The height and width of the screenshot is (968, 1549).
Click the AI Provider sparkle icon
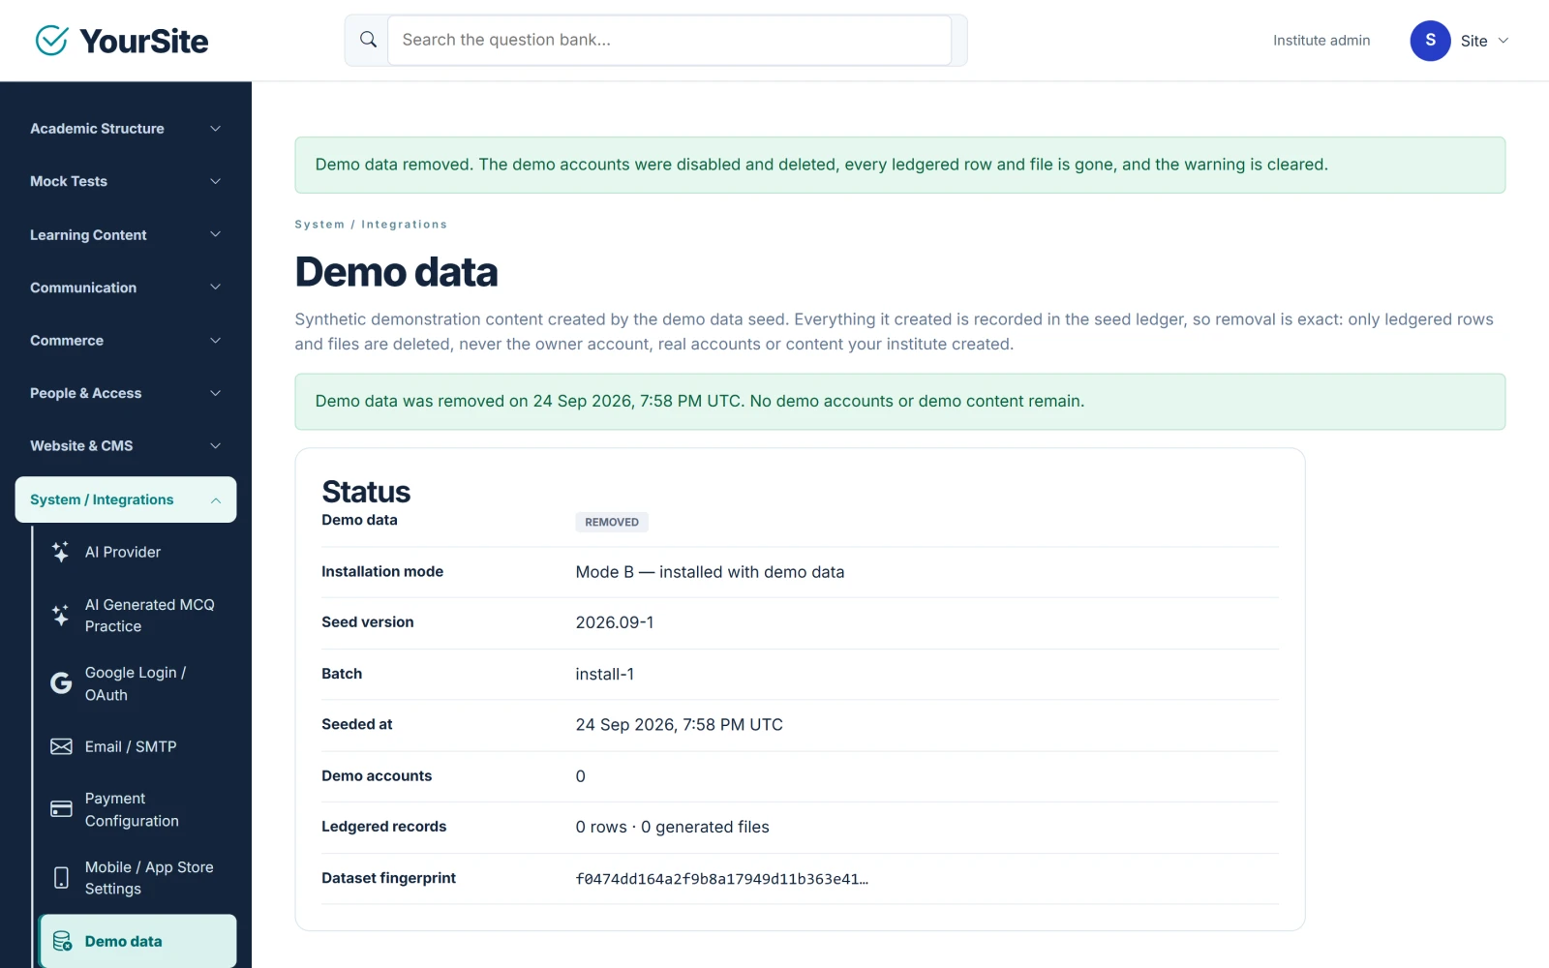61,552
